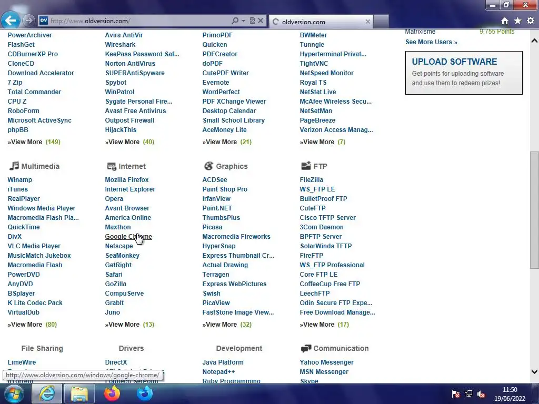The image size is (539, 404).
Task: Click the scrollbar up arrow
Action: [x=534, y=41]
